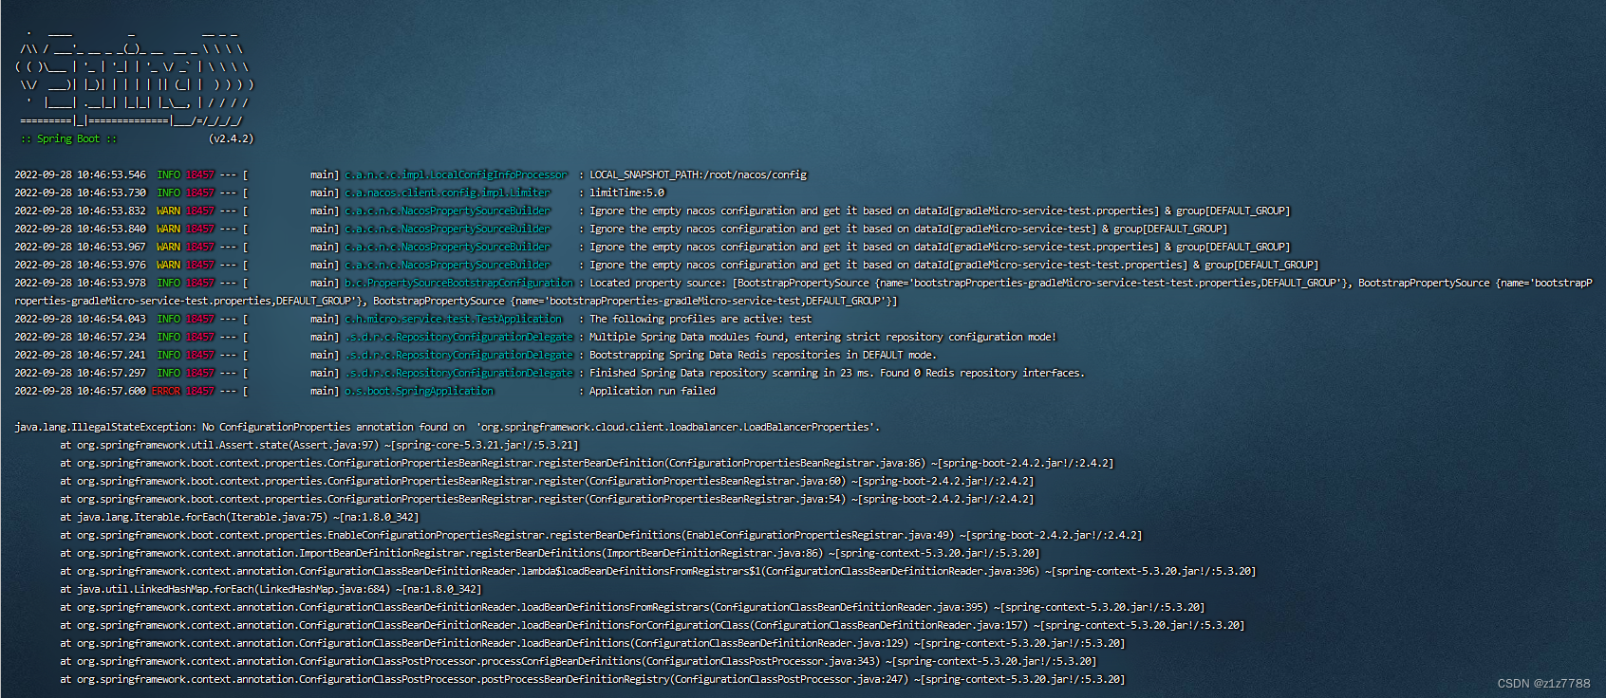Screen dimensions: 1606x698
Task: Click the postProcessBeanDefinitionRegistry stack frame
Action: coord(592,679)
